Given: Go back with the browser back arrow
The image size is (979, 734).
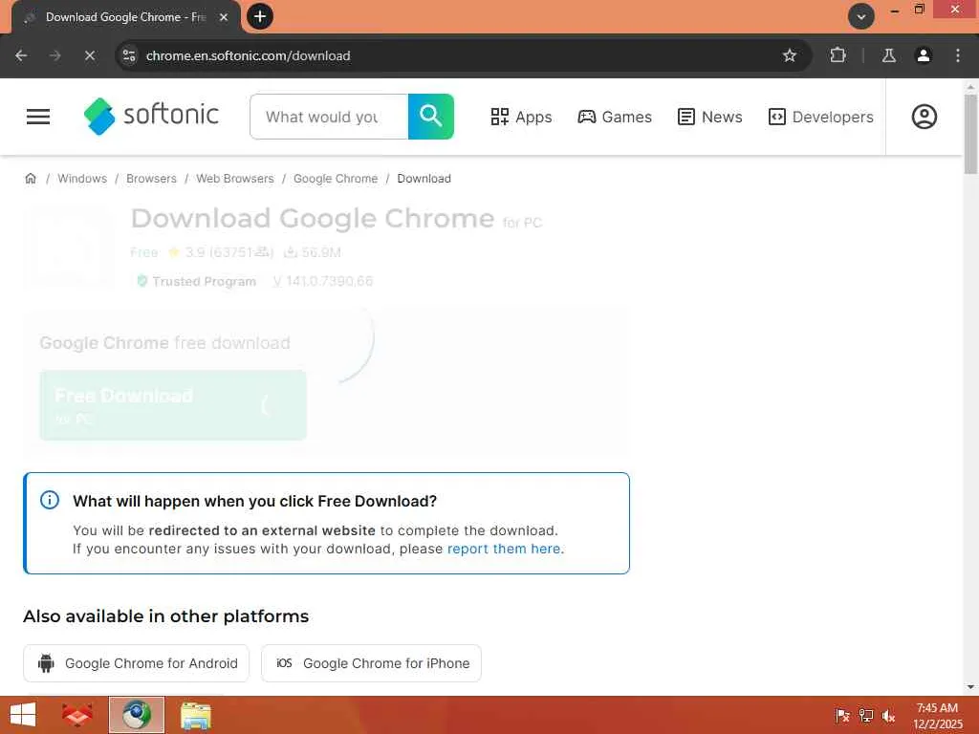Looking at the screenshot, I should [x=21, y=55].
